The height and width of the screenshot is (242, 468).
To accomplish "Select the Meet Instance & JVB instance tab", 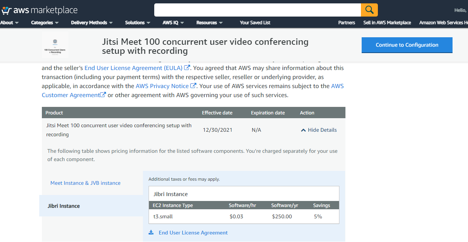I will (x=86, y=183).
